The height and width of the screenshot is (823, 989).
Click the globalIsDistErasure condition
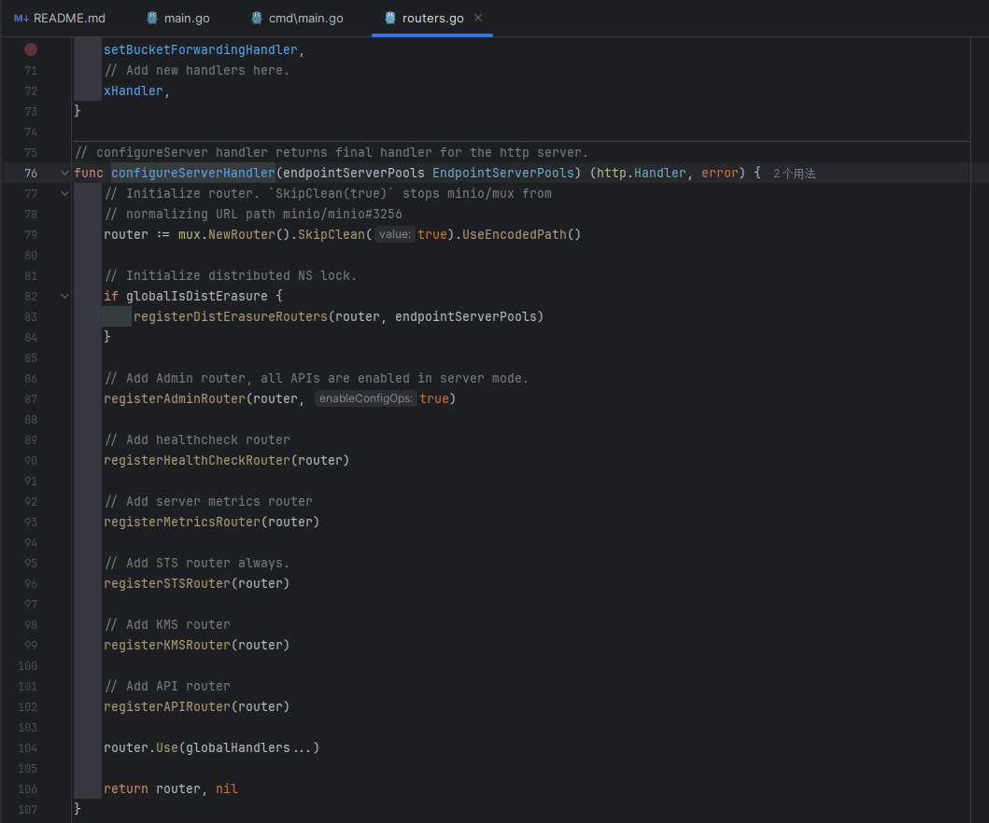(x=197, y=296)
